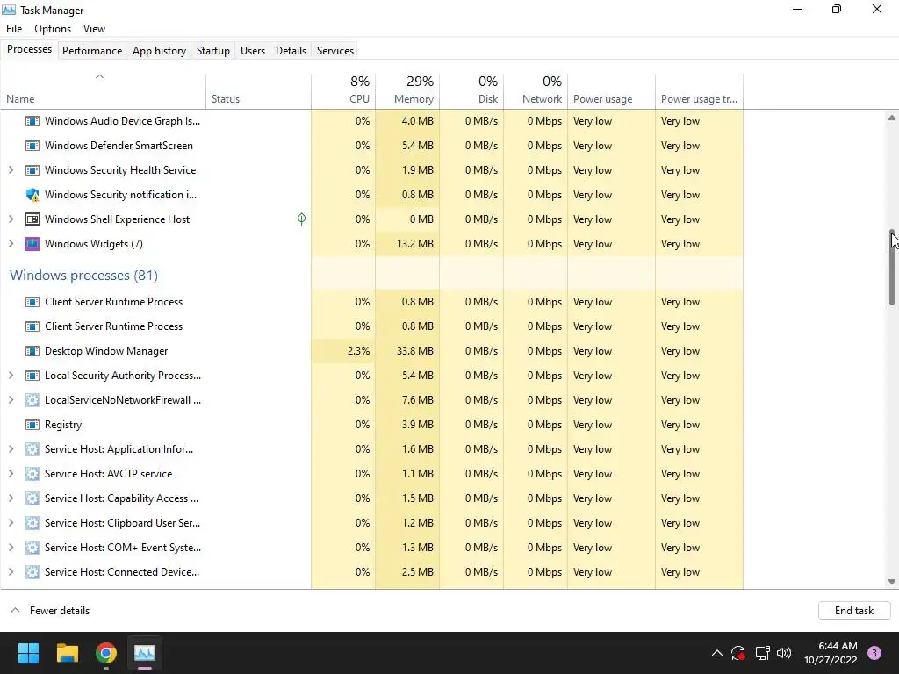Switch to the Details tab

coord(291,50)
